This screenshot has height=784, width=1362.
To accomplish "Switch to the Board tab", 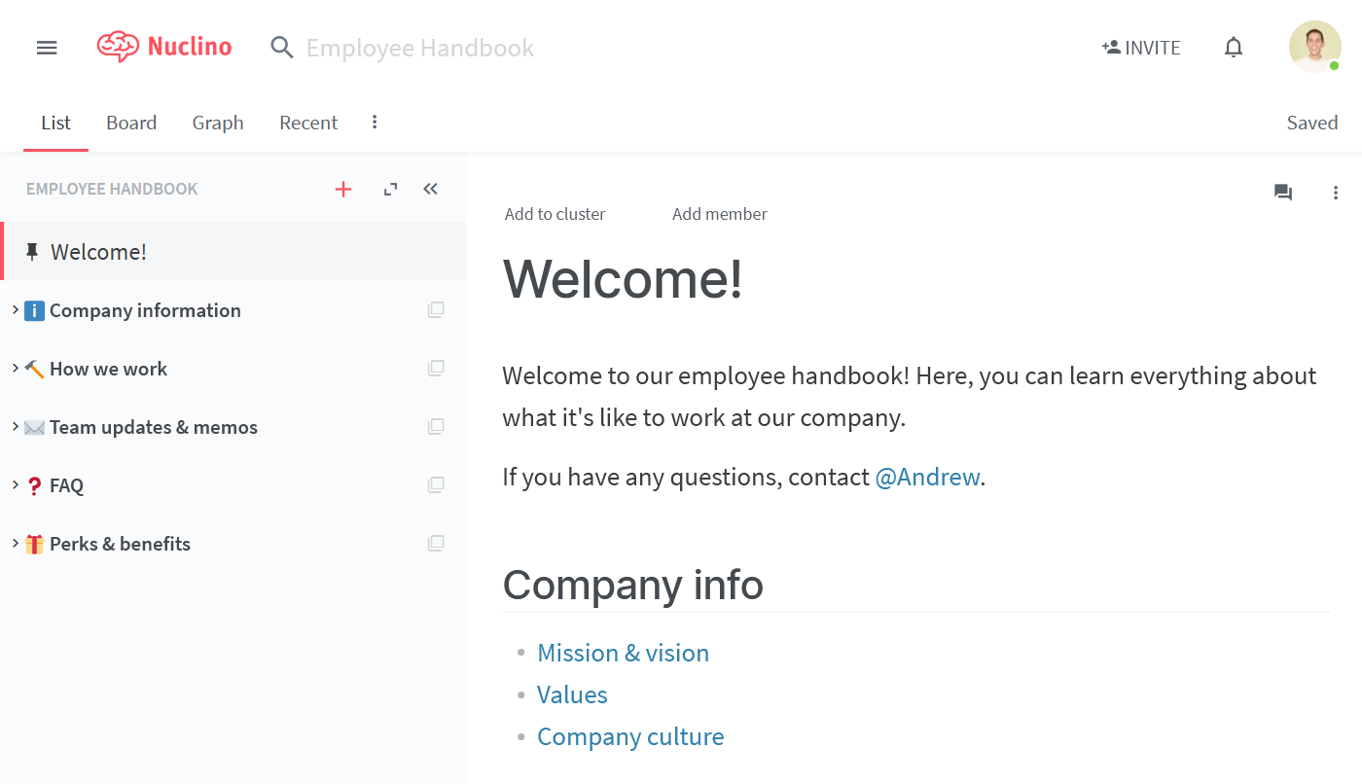I will click(x=131, y=123).
